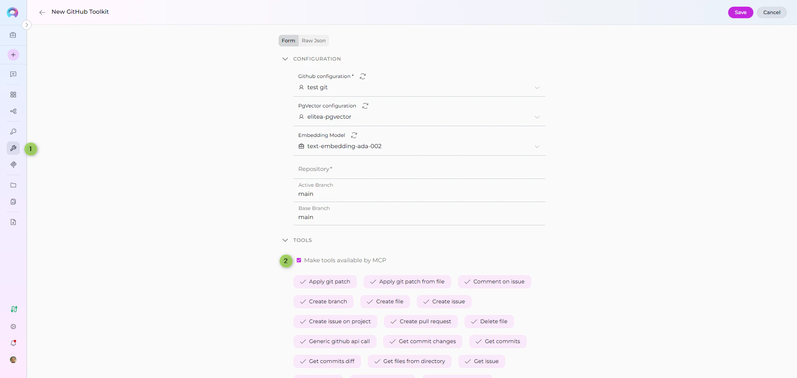Open the pipelines flow icon in sidebar
The height and width of the screenshot is (378, 797).
[13, 111]
